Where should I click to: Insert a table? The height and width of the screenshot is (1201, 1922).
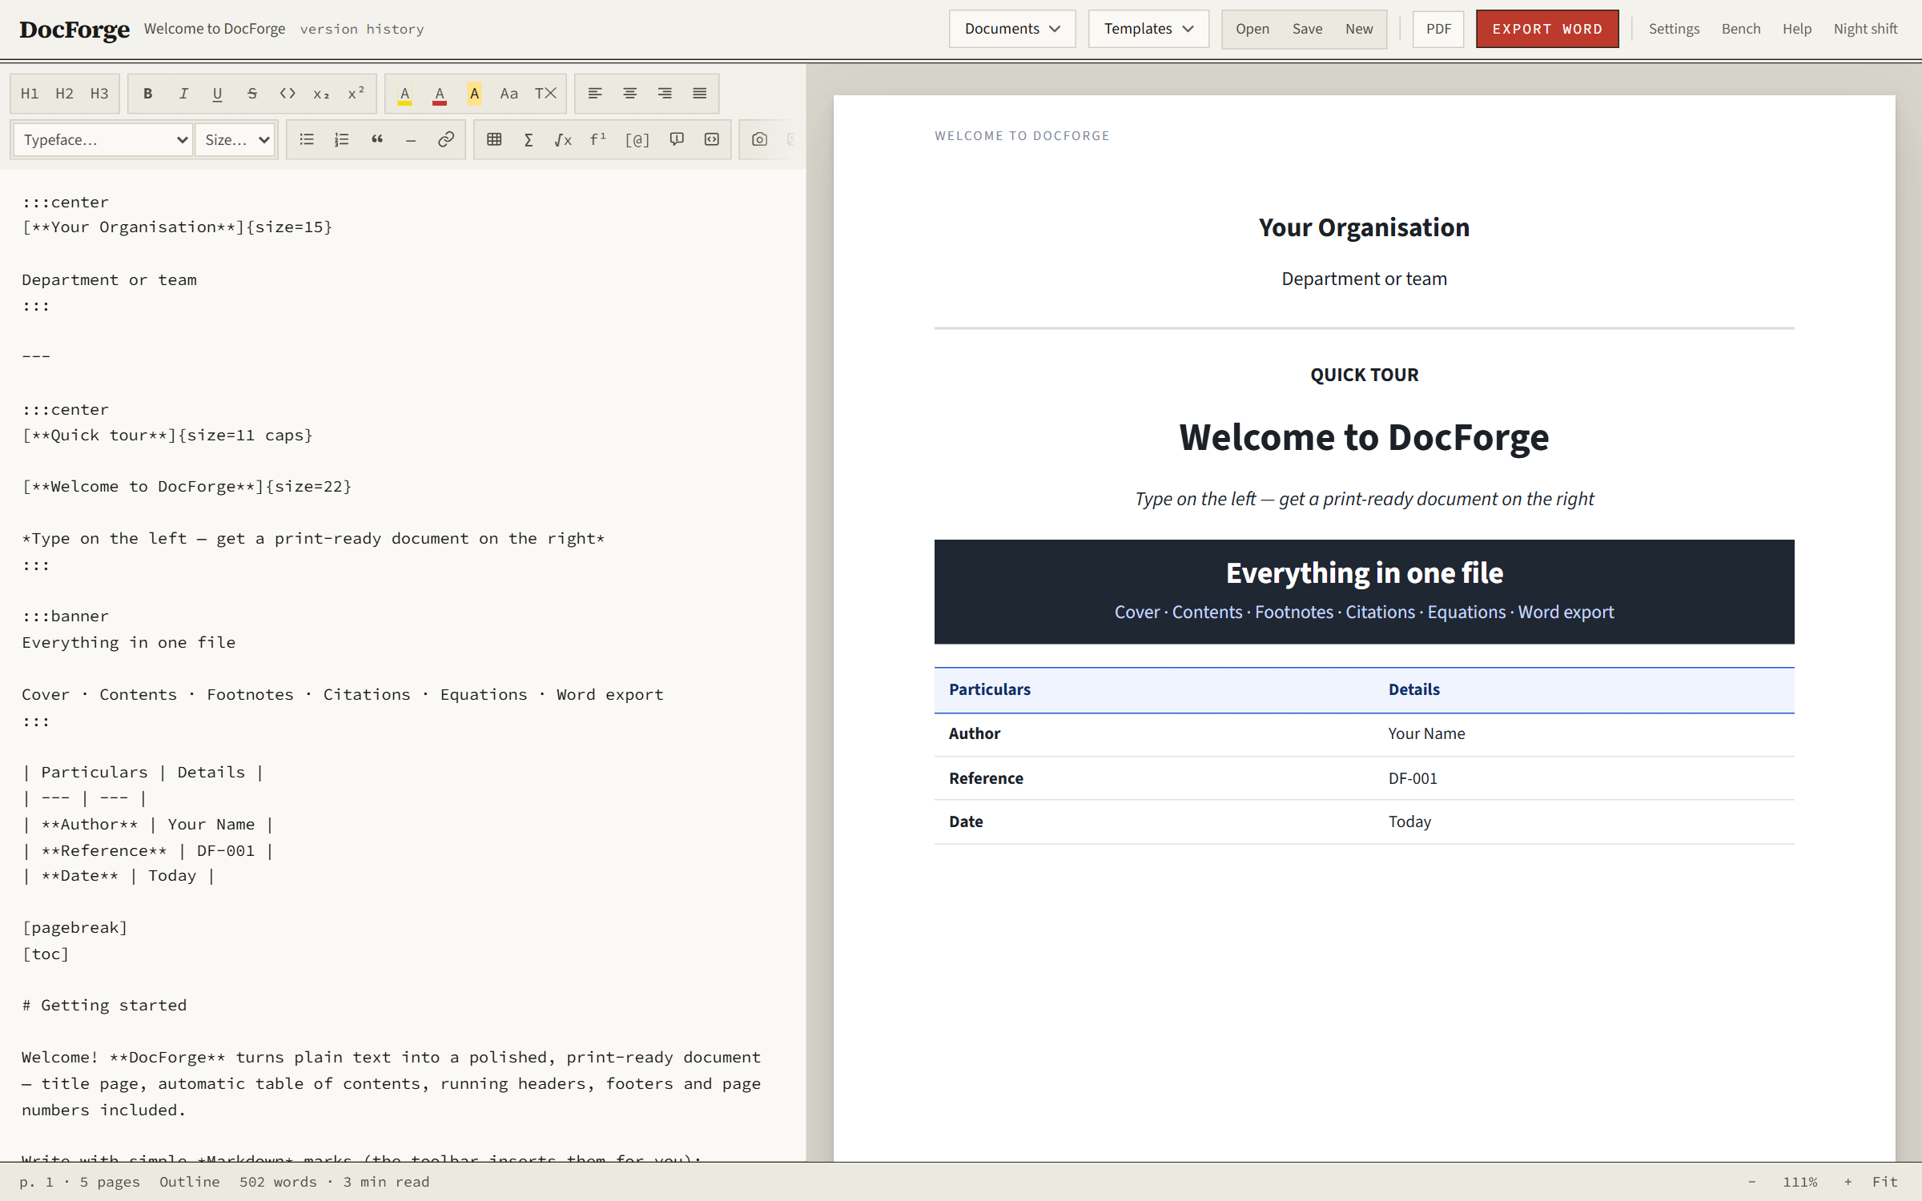tap(494, 139)
